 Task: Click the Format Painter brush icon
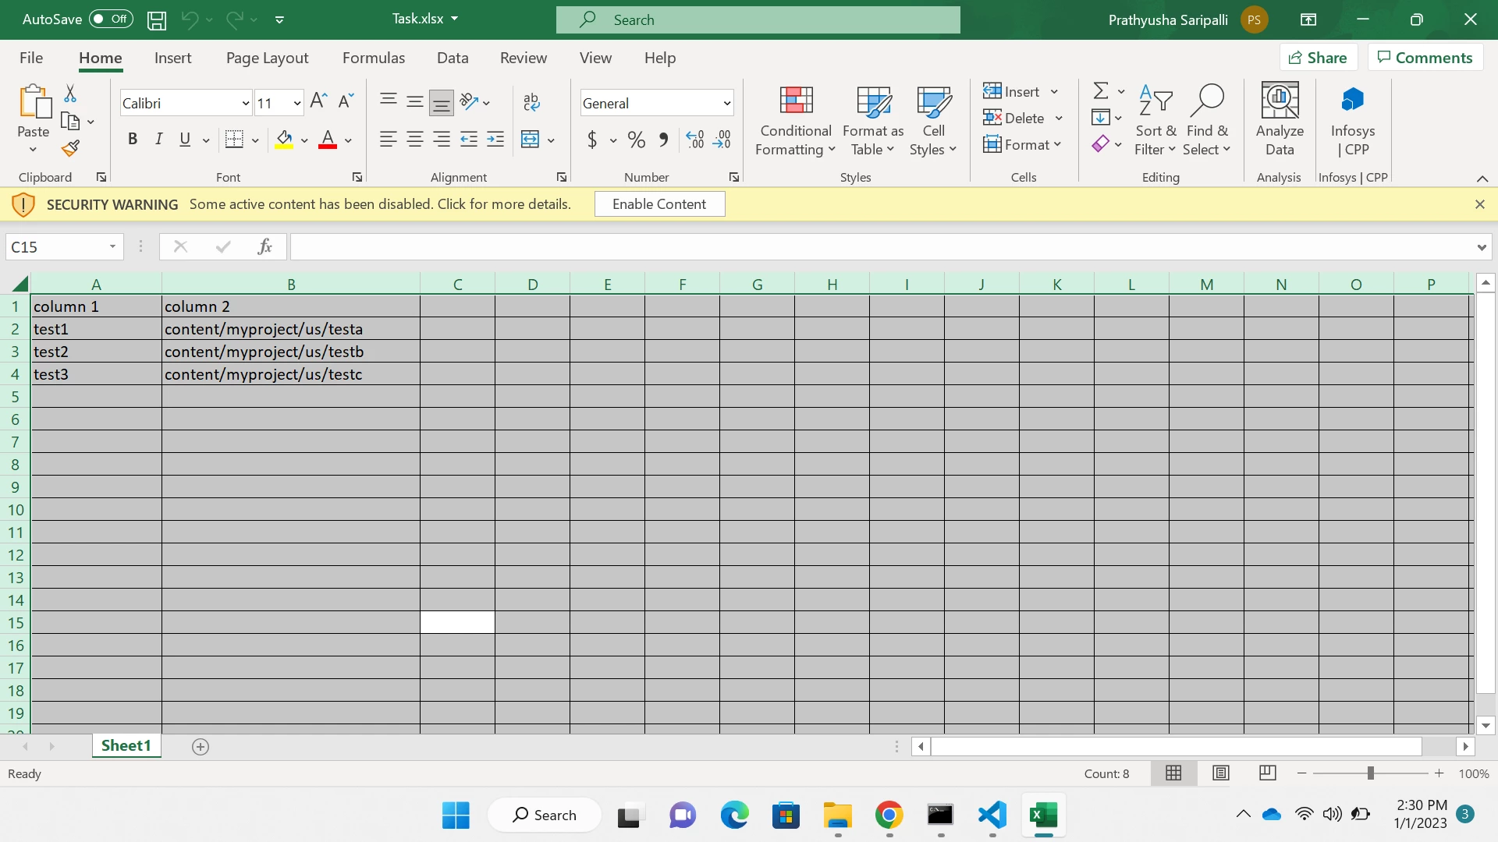coord(71,148)
